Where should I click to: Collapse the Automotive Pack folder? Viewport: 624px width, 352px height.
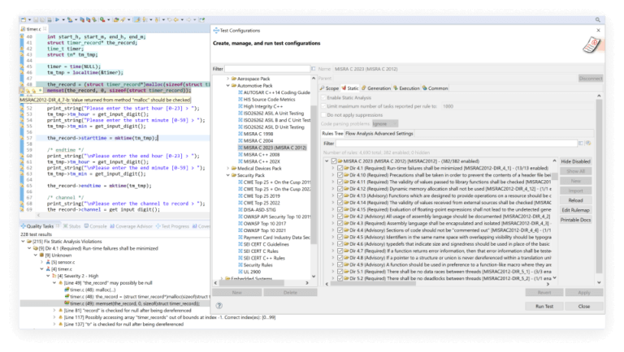click(x=228, y=85)
